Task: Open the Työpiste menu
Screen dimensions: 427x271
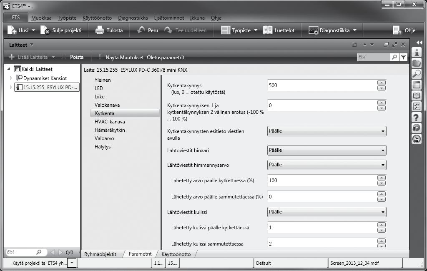Action: [67, 18]
